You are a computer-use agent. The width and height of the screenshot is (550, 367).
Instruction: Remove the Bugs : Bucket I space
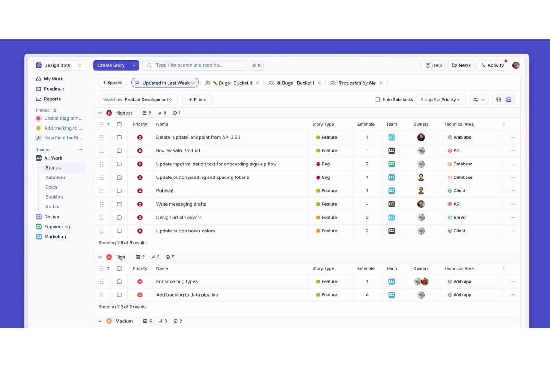pos(319,83)
